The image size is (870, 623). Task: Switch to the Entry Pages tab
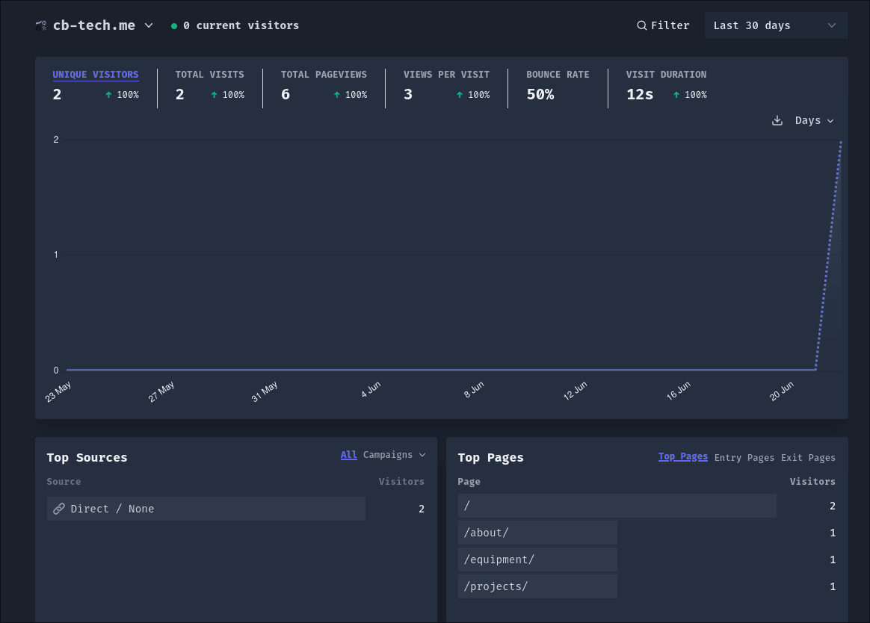pyautogui.click(x=744, y=458)
